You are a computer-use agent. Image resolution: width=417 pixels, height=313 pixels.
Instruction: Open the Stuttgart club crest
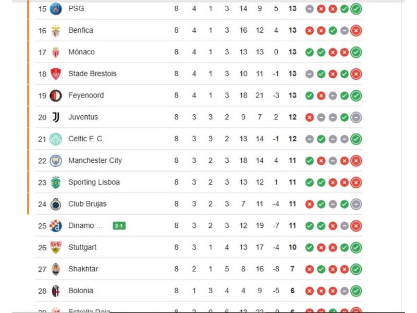(x=56, y=247)
